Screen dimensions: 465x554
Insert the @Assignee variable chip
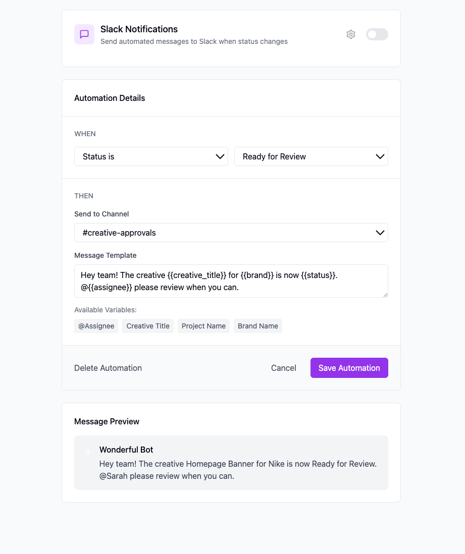click(96, 326)
